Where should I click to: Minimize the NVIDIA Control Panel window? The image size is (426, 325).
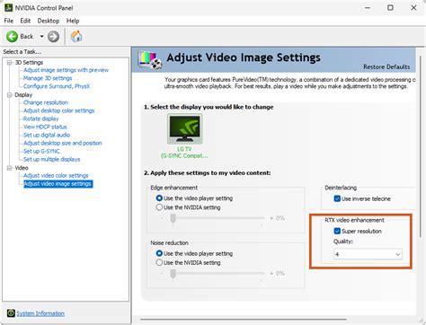[x=368, y=8]
